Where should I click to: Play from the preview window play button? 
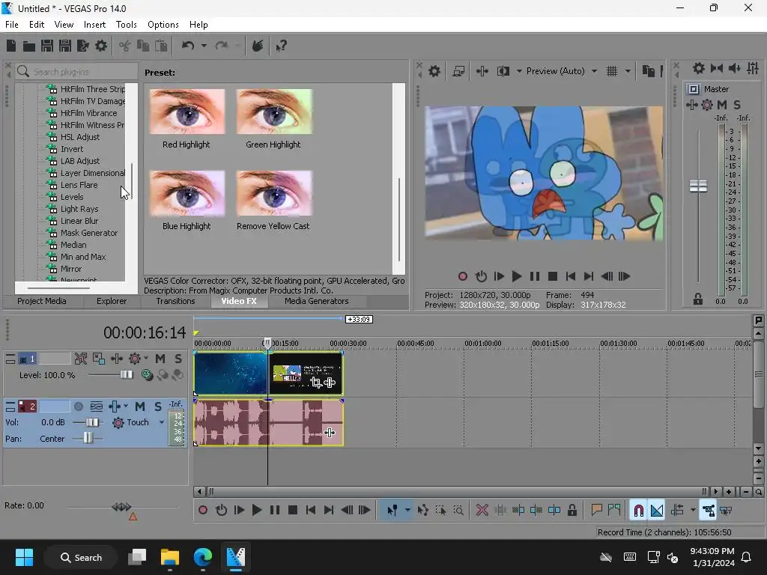point(517,277)
